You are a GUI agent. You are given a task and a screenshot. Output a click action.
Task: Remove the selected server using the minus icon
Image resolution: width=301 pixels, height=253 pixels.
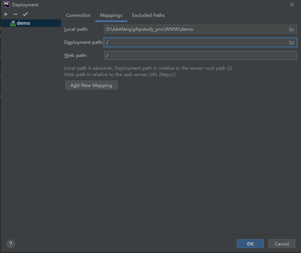15,14
